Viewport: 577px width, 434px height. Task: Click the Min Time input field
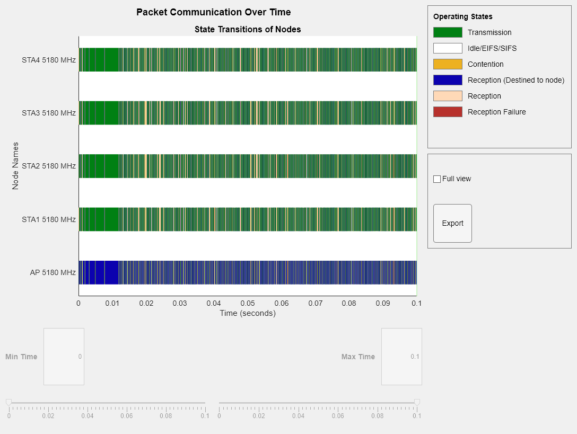(x=64, y=357)
